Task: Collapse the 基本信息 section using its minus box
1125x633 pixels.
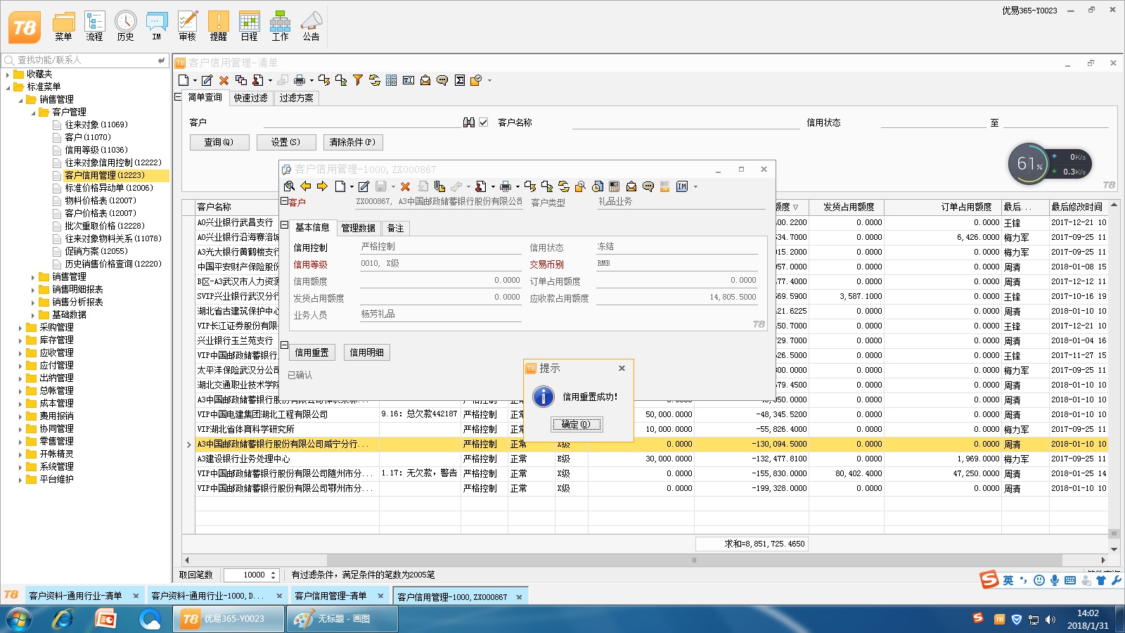Action: coord(285,225)
